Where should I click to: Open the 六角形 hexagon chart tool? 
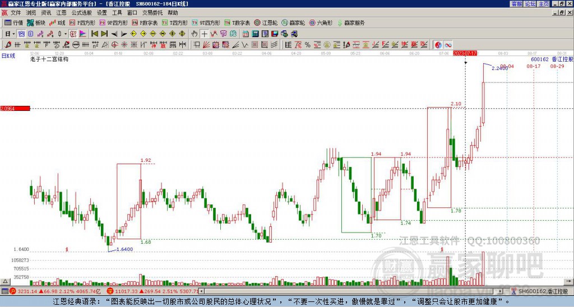pyautogui.click(x=321, y=22)
